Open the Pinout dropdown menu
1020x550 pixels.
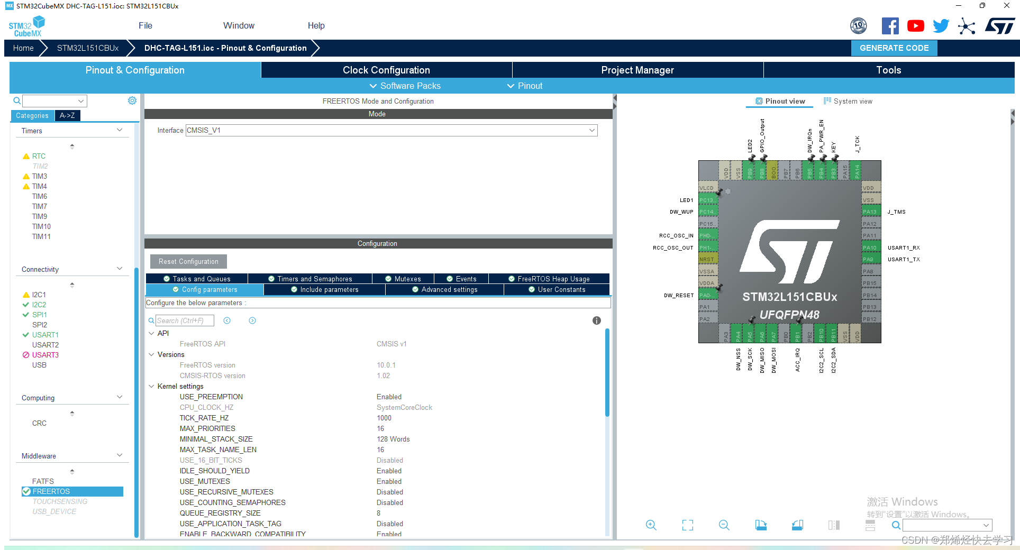tap(524, 86)
